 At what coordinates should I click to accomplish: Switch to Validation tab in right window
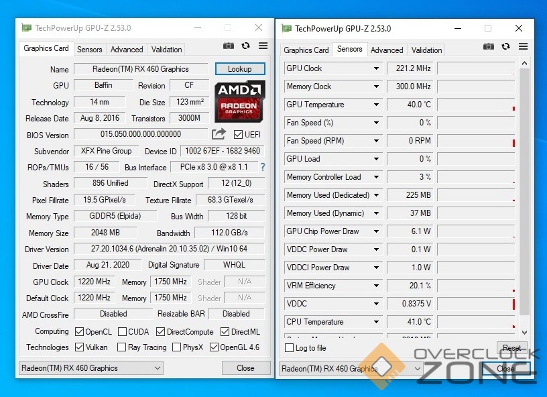pos(426,50)
